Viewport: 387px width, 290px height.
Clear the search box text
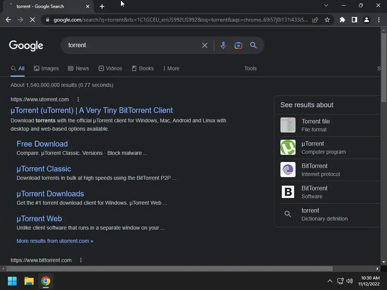pos(204,45)
